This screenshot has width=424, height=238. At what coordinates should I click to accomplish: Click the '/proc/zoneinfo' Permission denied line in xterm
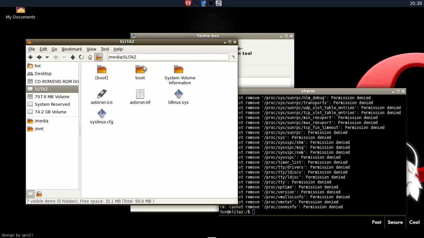pos(282,207)
